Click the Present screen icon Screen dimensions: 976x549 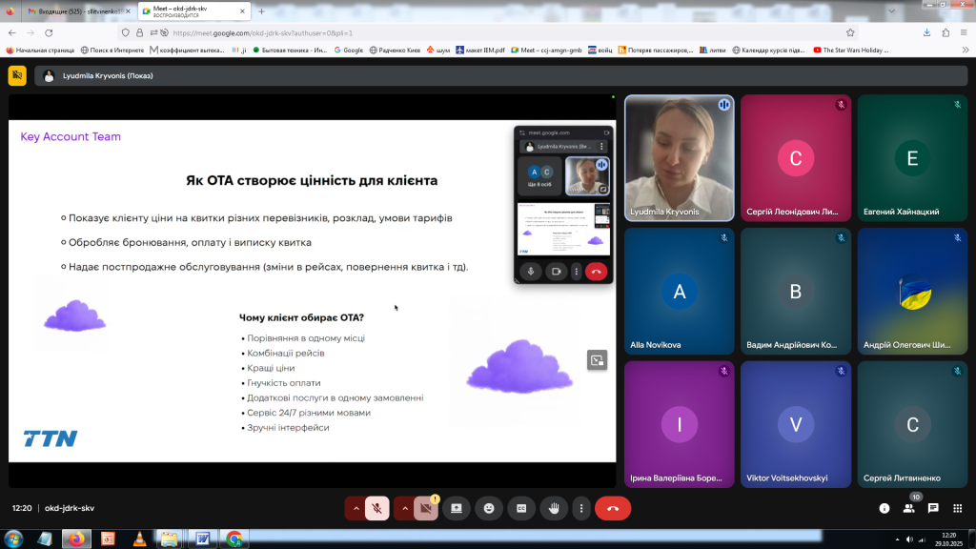[x=457, y=509]
